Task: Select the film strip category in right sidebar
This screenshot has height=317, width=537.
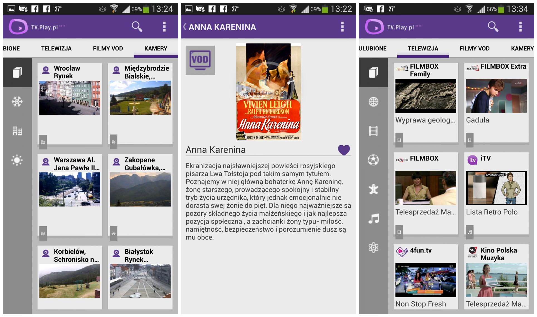Action: (373, 131)
